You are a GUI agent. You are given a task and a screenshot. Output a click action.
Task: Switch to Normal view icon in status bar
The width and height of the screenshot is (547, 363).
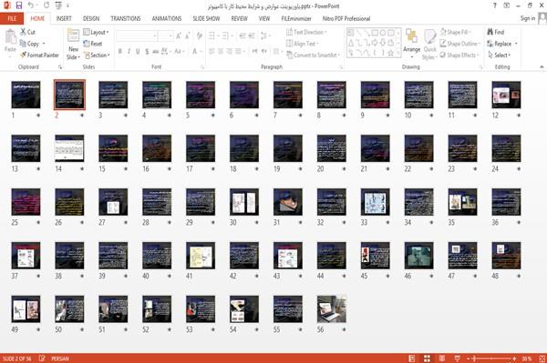412,358
